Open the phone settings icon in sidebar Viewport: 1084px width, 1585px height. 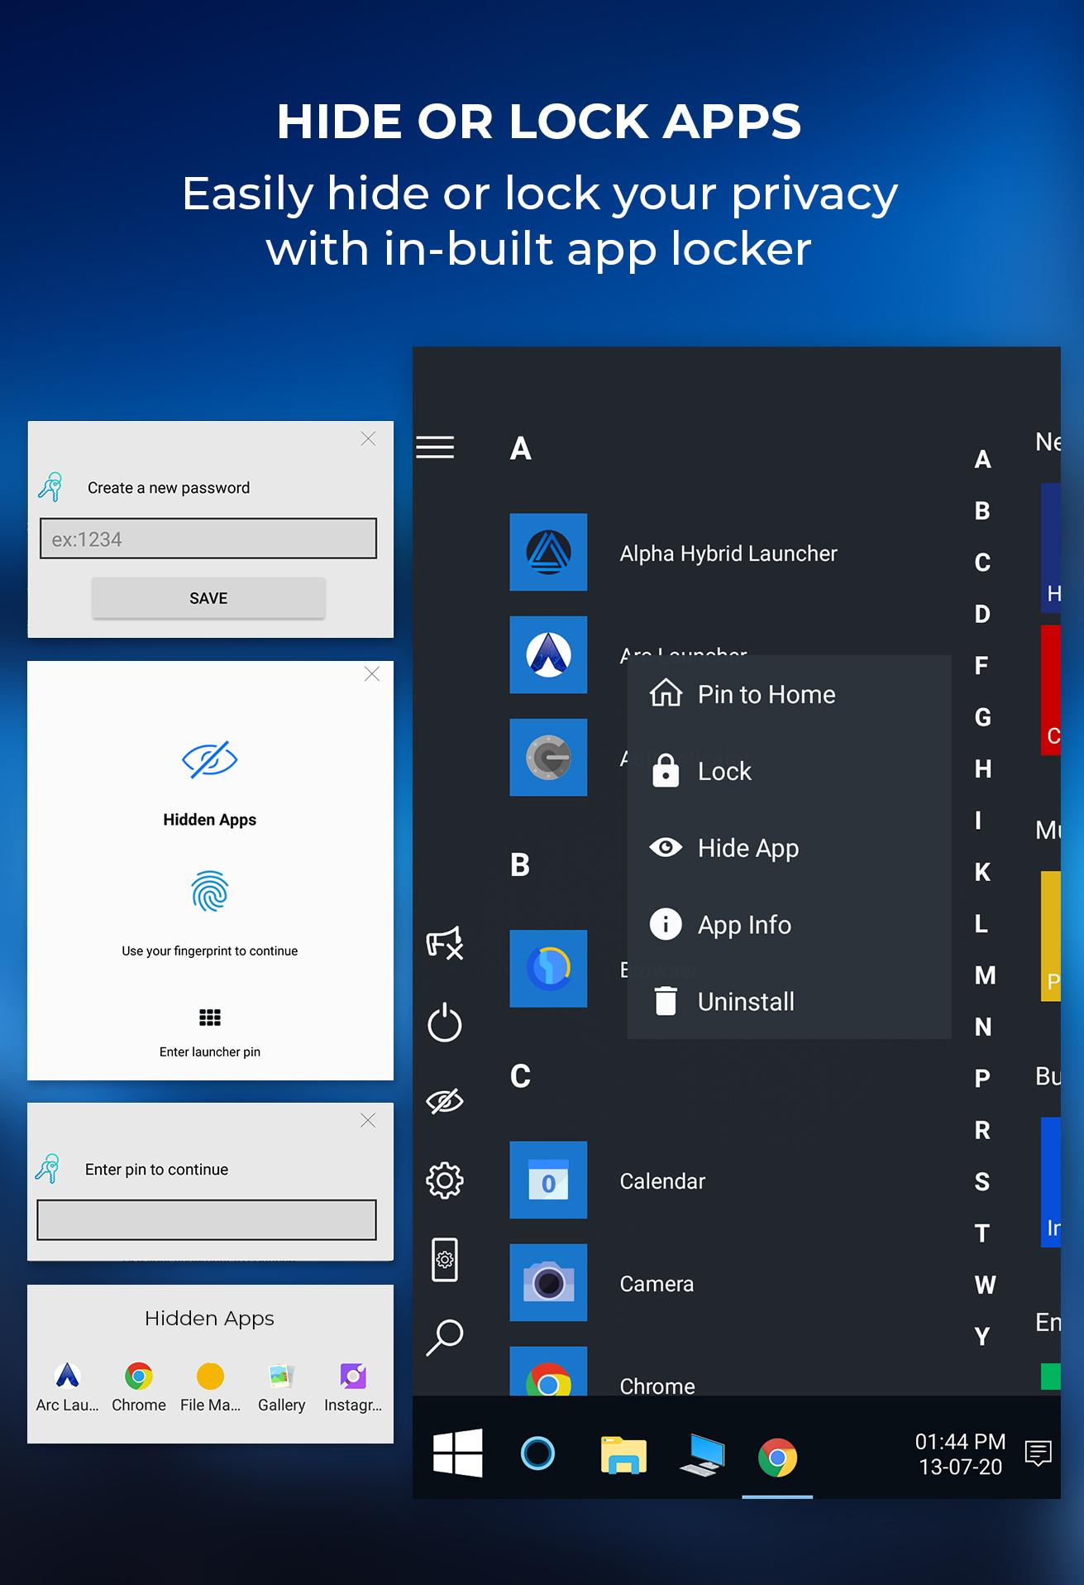[444, 1259]
